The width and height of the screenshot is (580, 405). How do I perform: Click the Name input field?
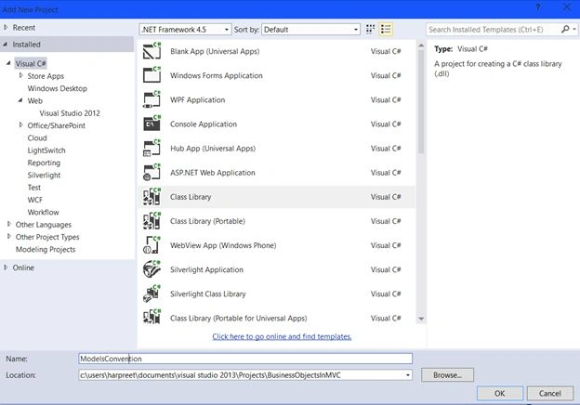[x=245, y=359]
